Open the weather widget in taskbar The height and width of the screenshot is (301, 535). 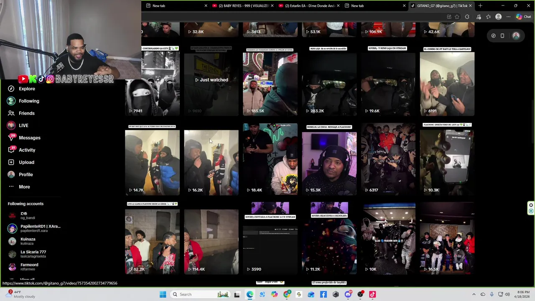[x=20, y=294]
